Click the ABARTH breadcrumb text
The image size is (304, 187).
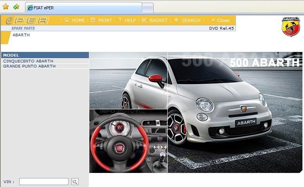(x=21, y=35)
